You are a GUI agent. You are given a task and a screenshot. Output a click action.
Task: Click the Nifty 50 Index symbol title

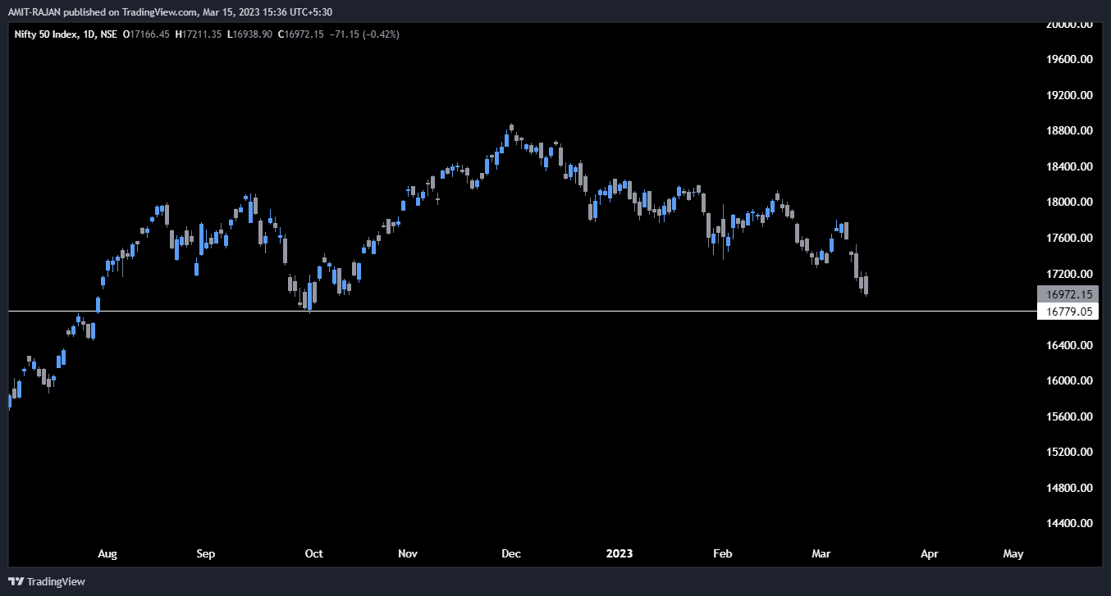tap(44, 34)
